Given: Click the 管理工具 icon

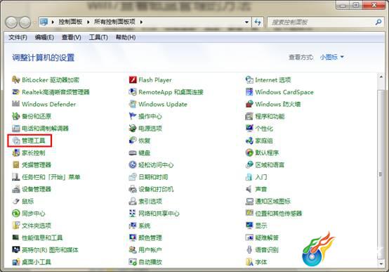Looking at the screenshot, I should (16, 141).
